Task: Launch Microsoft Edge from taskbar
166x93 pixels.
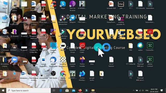Action: point(60,90)
